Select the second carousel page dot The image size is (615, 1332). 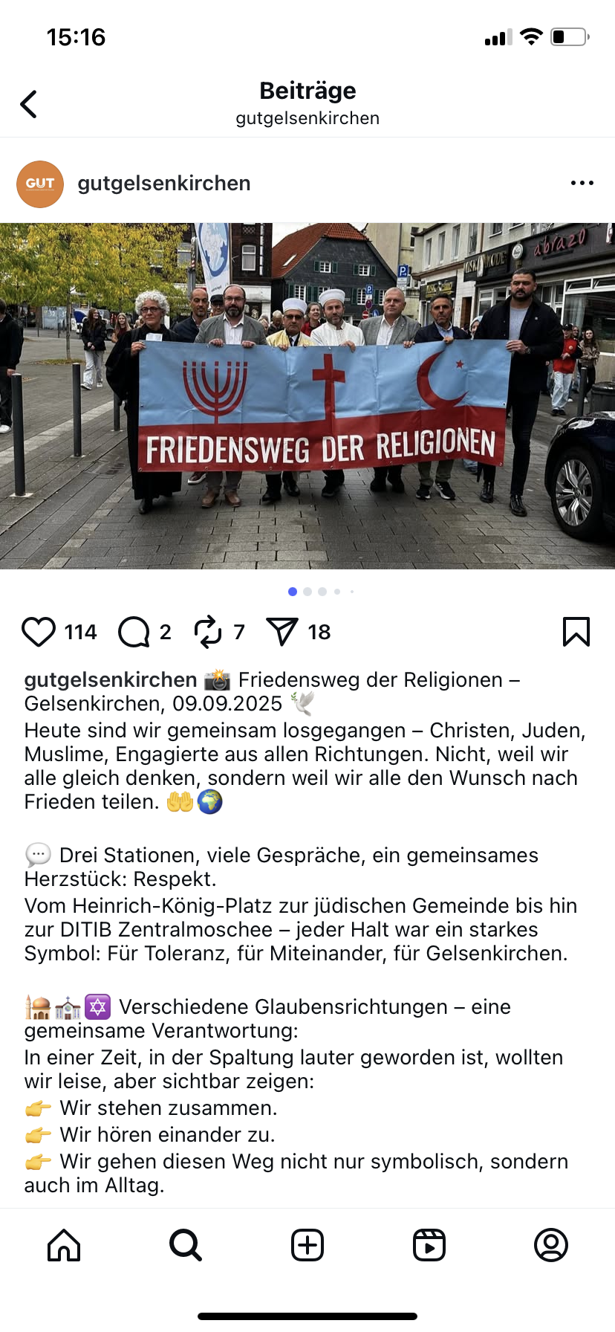307,592
